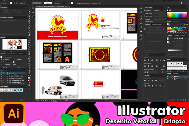Select the Pen tool in toolbar
The width and height of the screenshot is (189, 126).
point(29,19)
